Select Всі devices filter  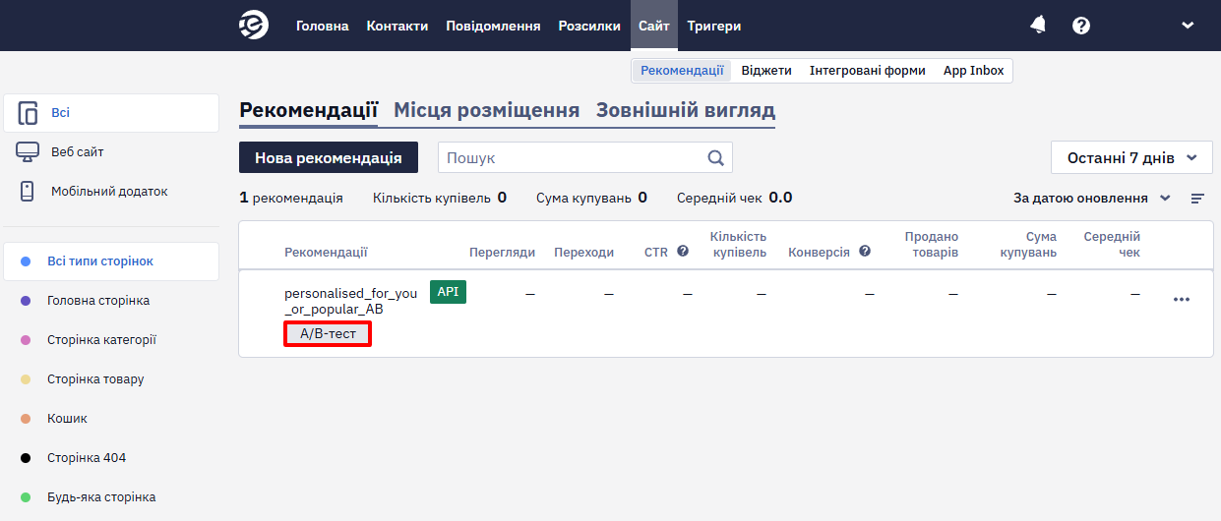click(111, 113)
